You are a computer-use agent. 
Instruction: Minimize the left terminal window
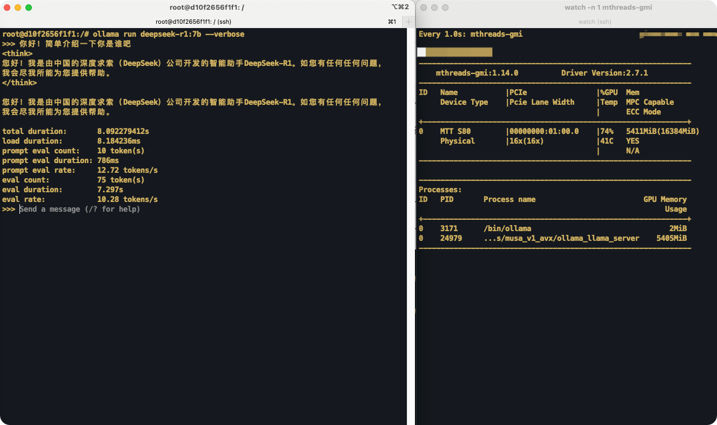coord(18,8)
